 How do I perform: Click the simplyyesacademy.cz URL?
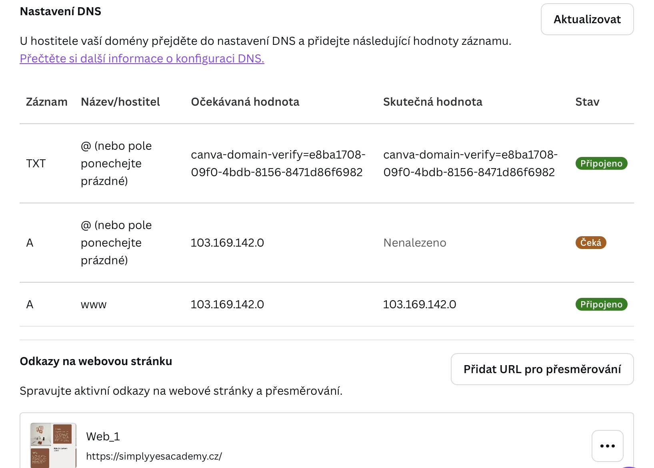pyautogui.click(x=154, y=456)
